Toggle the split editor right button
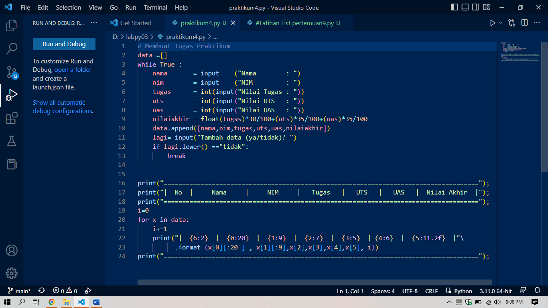The width and height of the screenshot is (548, 308). (524, 23)
